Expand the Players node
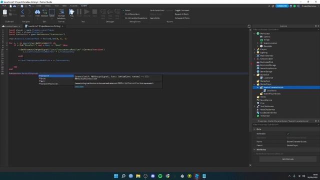This screenshot has width=320, height=180. [254, 49]
